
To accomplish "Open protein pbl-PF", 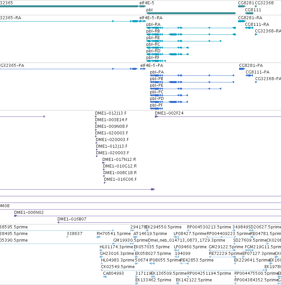I will [x=156, y=105].
